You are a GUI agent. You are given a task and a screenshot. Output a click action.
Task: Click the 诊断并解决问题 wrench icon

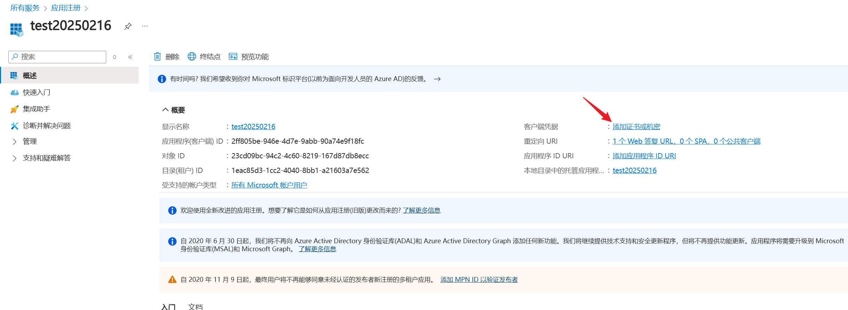(14, 126)
